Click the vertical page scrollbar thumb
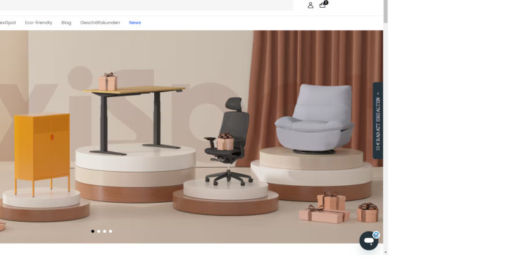This screenshot has width=528, height=264. (x=386, y=11)
